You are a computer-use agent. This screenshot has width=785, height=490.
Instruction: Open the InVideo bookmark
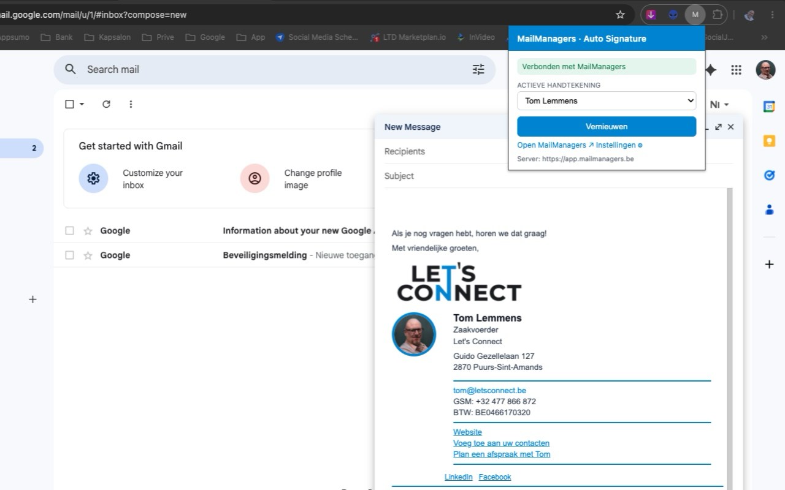(x=476, y=37)
